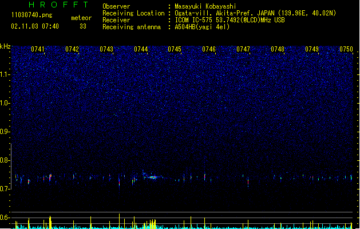Click the Receiving Location label

point(133,13)
